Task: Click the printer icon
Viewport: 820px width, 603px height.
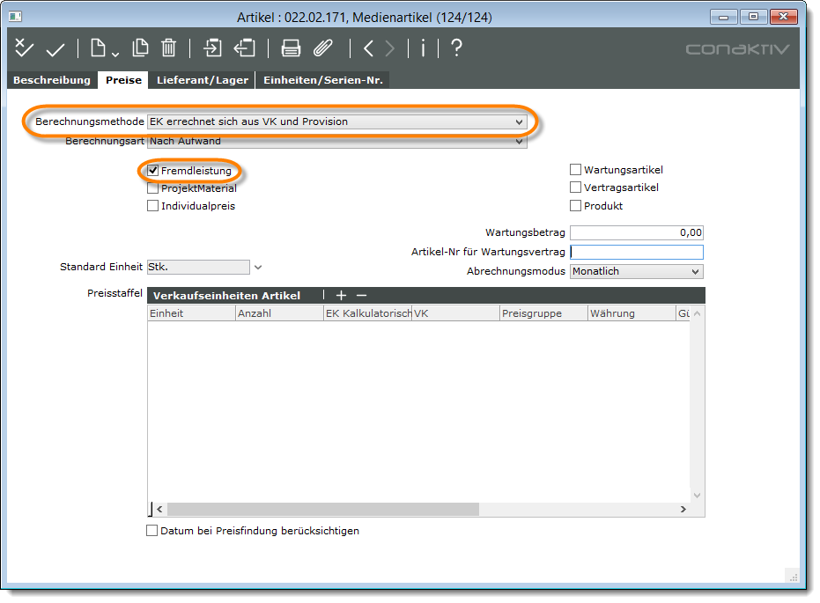Action: tap(291, 48)
